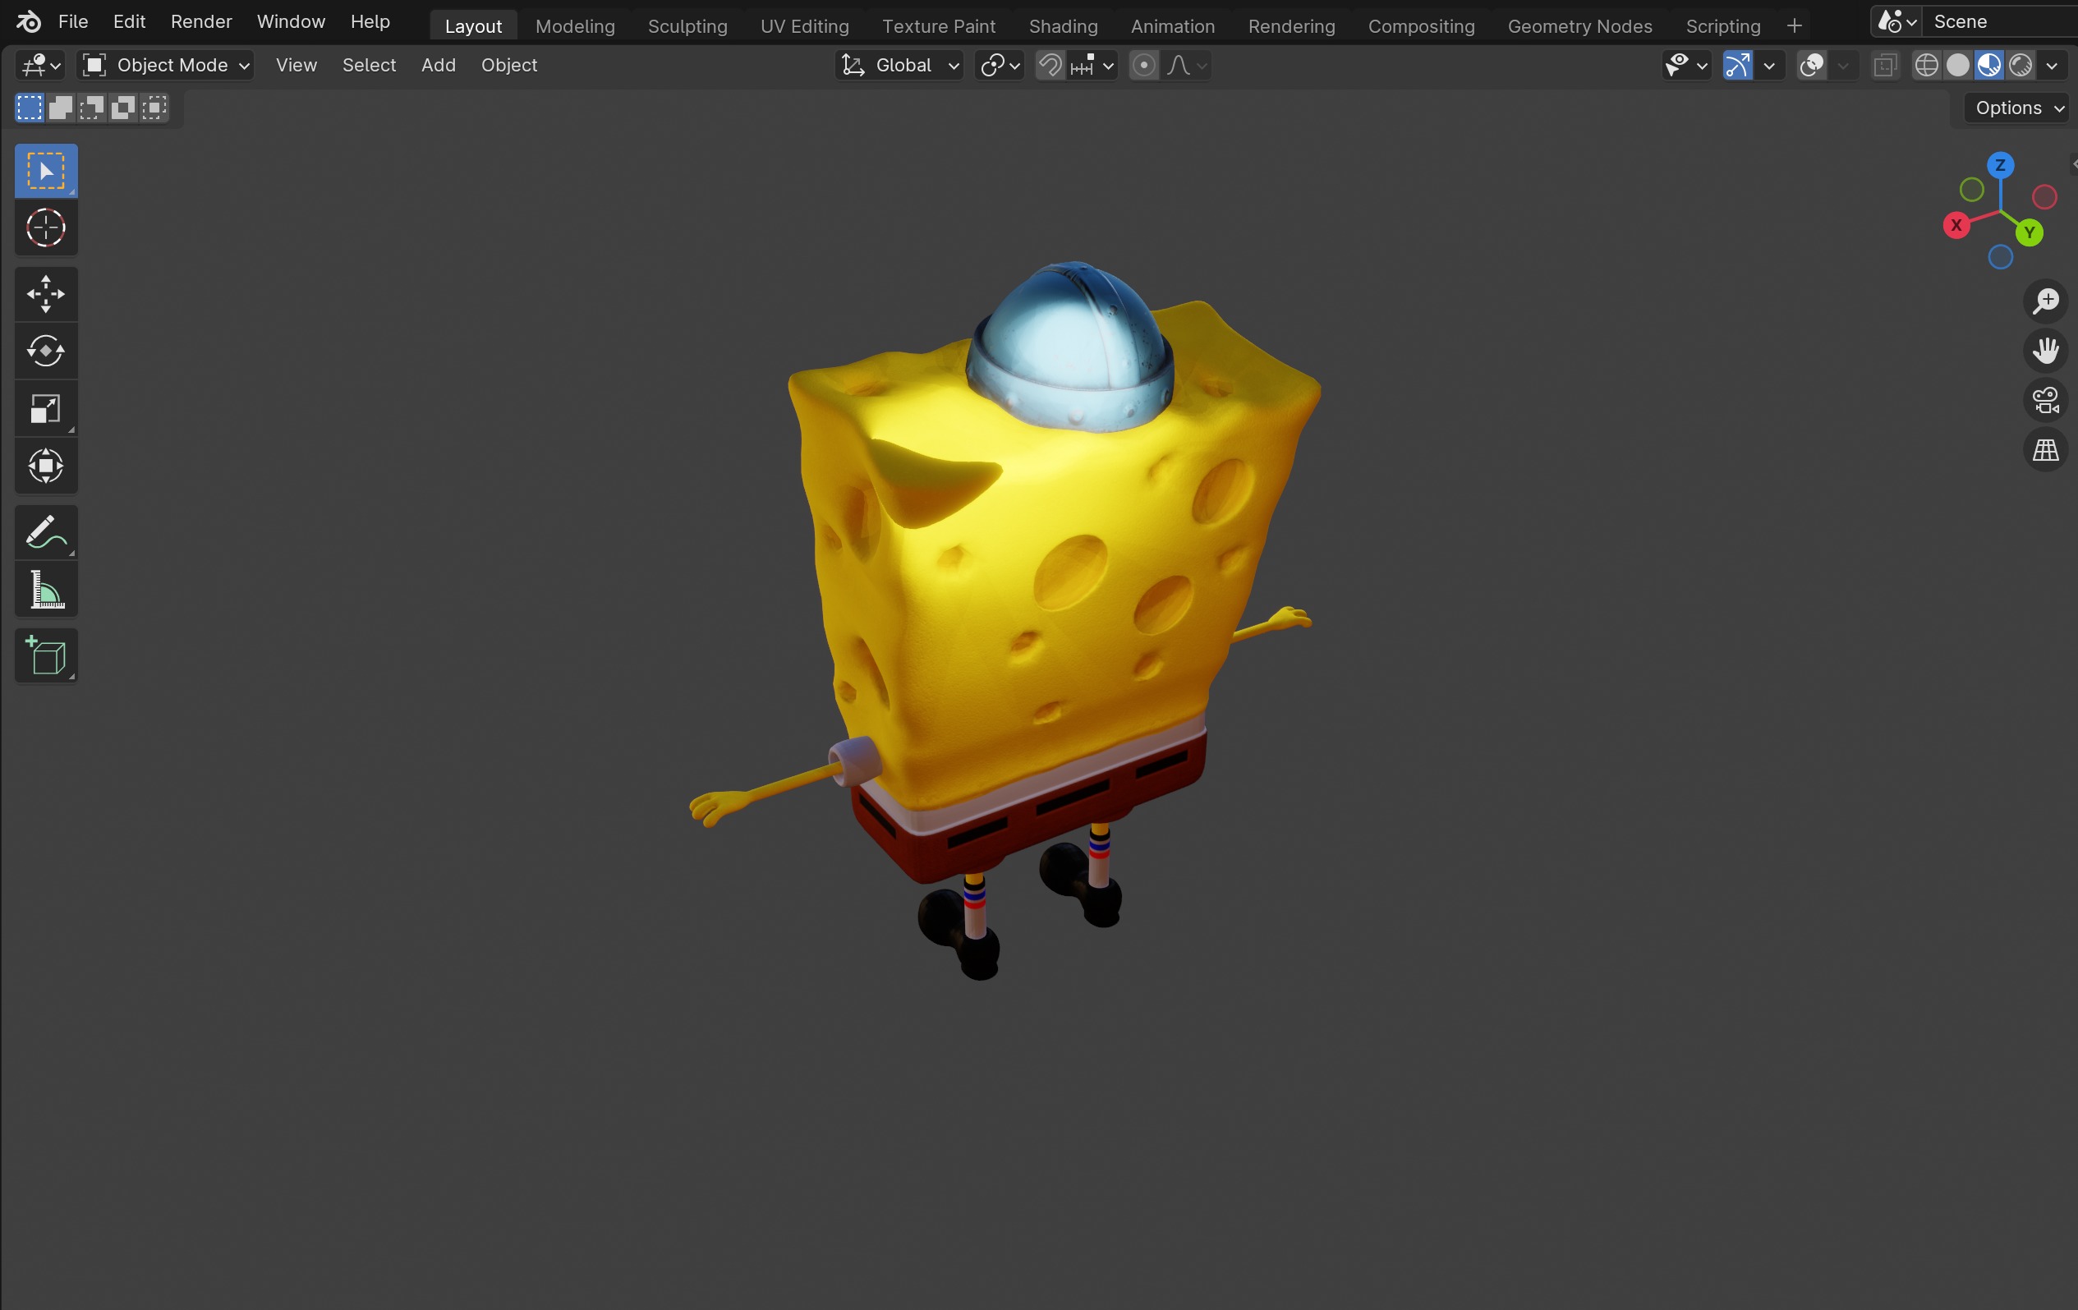This screenshot has height=1310, width=2078.
Task: Switch to the UV Editing workspace tab
Action: coord(805,26)
